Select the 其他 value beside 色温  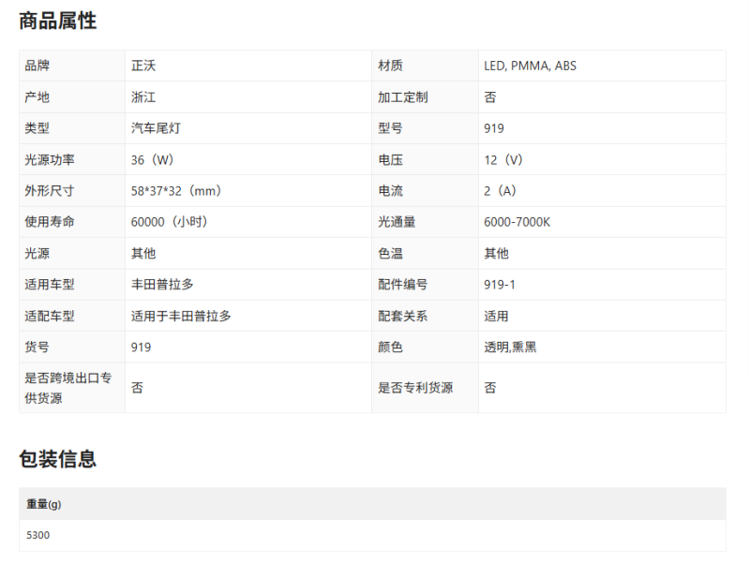[x=496, y=253]
